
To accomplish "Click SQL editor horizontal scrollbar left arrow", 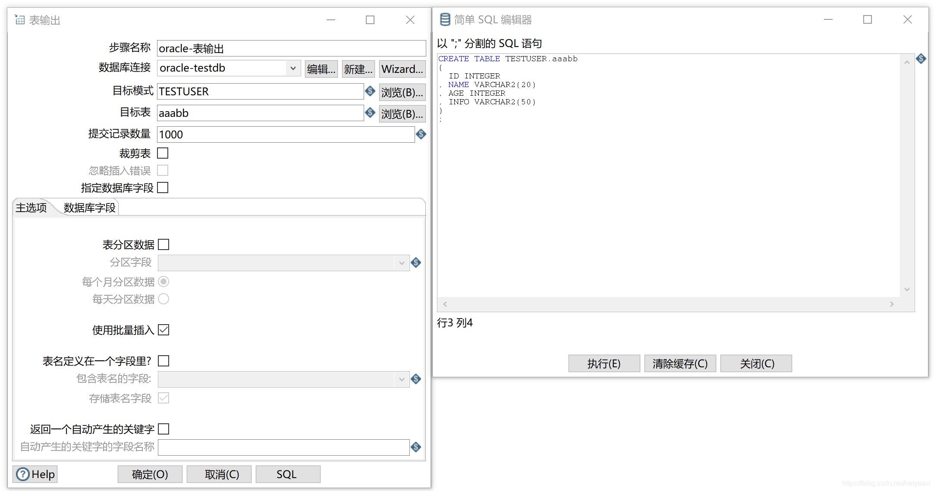I will pos(445,304).
